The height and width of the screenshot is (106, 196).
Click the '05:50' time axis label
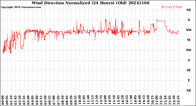coord(45,100)
